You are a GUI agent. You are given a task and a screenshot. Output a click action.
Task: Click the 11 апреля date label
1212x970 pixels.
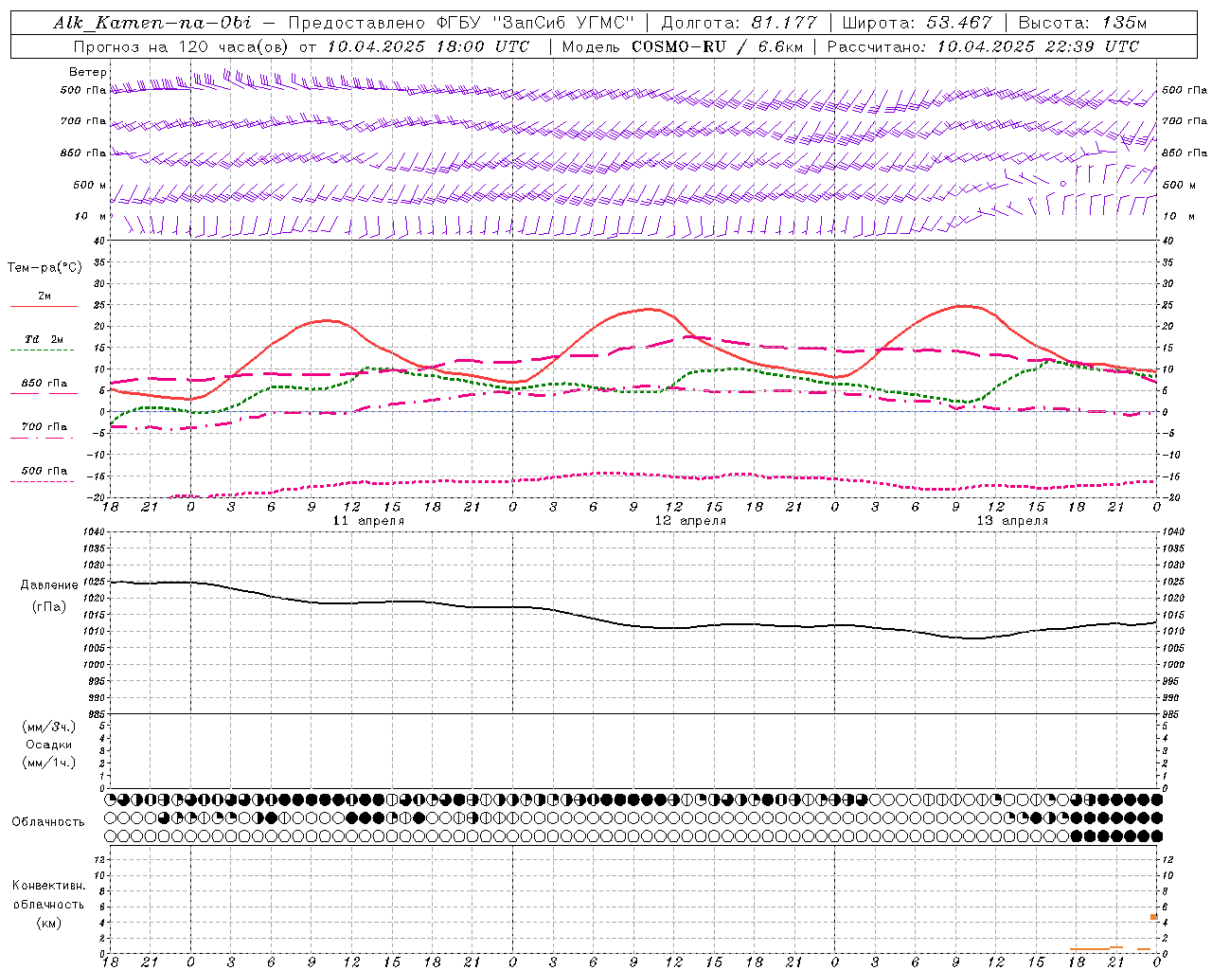pyautogui.click(x=367, y=521)
